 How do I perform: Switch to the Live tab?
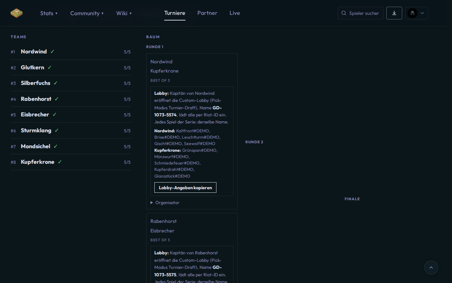[234, 13]
